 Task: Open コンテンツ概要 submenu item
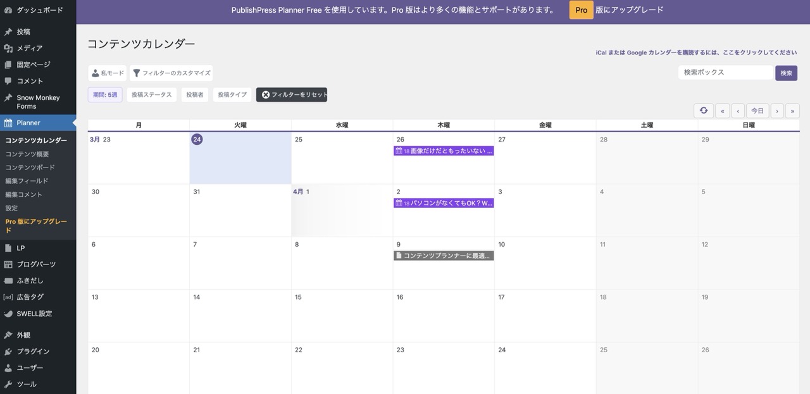tap(27, 154)
